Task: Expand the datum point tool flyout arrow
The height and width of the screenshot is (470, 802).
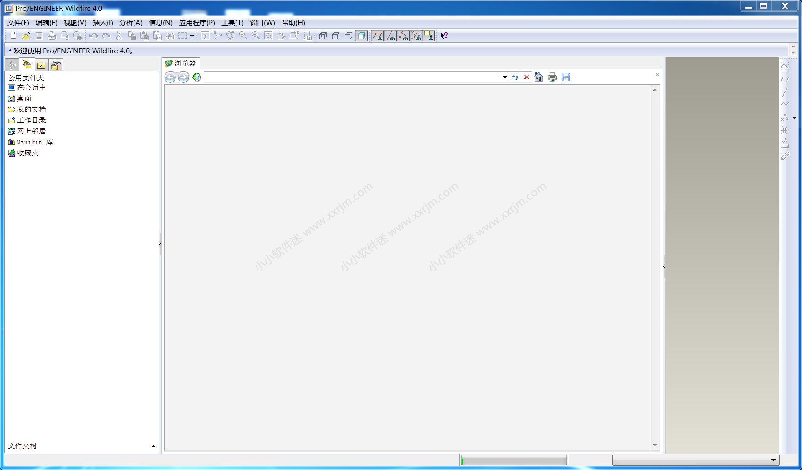Action: [x=794, y=117]
